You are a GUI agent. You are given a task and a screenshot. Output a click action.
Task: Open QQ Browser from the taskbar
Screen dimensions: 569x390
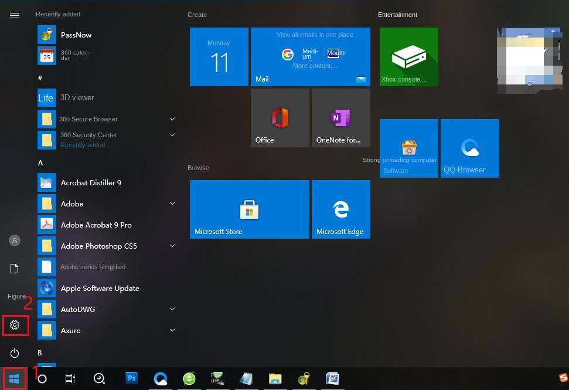click(x=161, y=379)
